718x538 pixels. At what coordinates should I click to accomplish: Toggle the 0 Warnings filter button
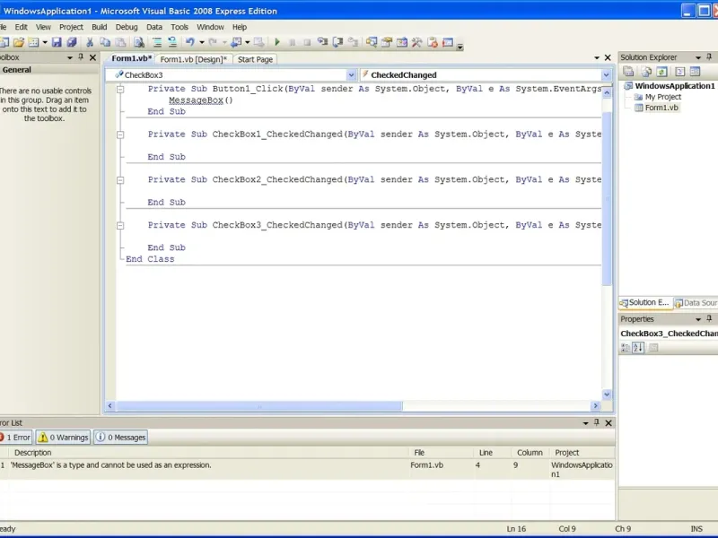pos(63,438)
